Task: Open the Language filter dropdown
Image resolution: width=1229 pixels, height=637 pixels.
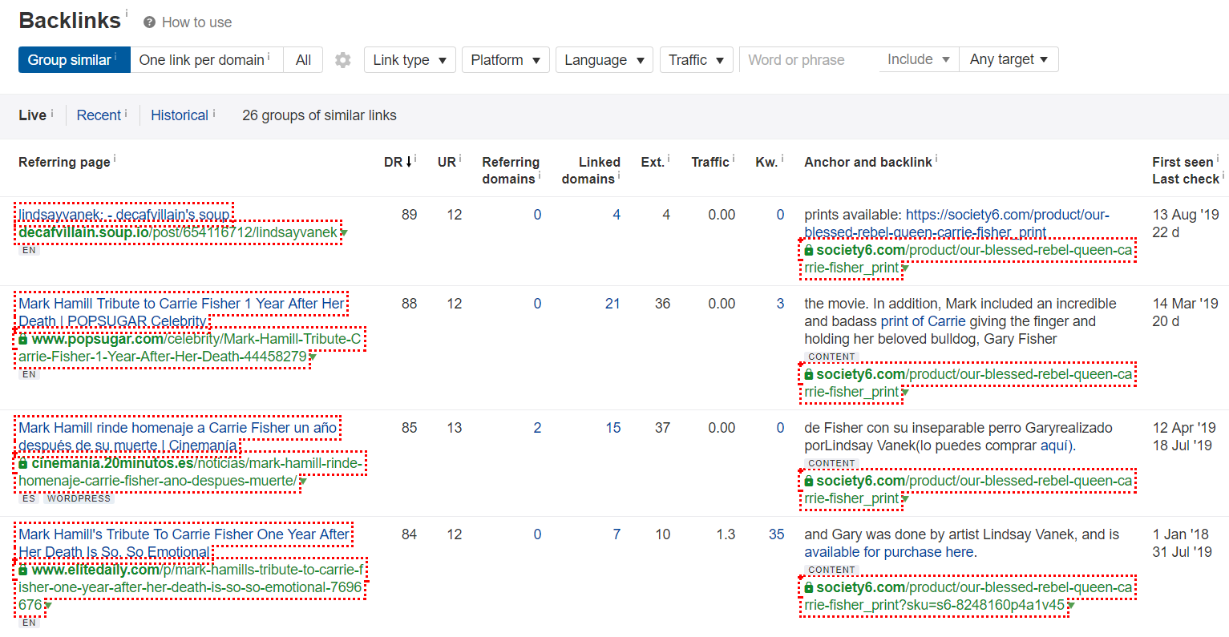Action: (x=604, y=58)
